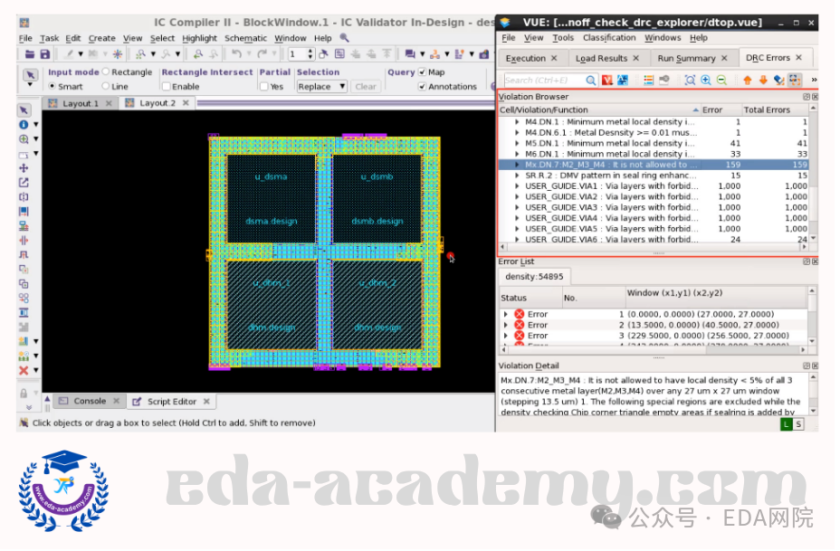Click the zoom magnifier tool in left sidebar
The width and height of the screenshot is (840, 551).
24,139
